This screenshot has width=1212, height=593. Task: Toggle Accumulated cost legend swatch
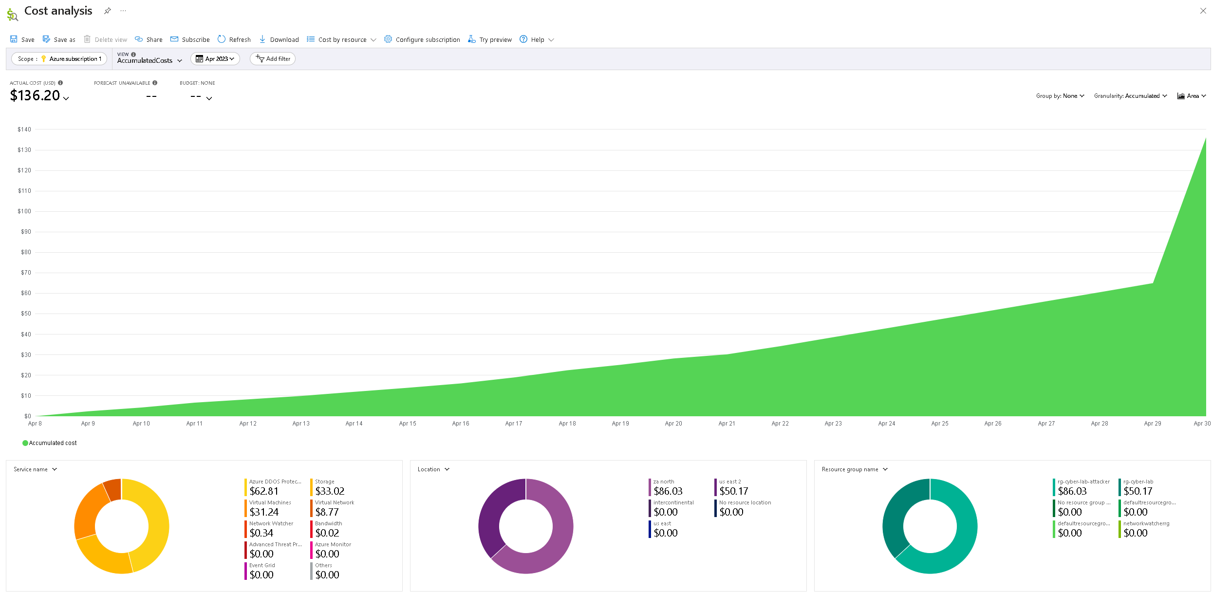click(x=25, y=443)
